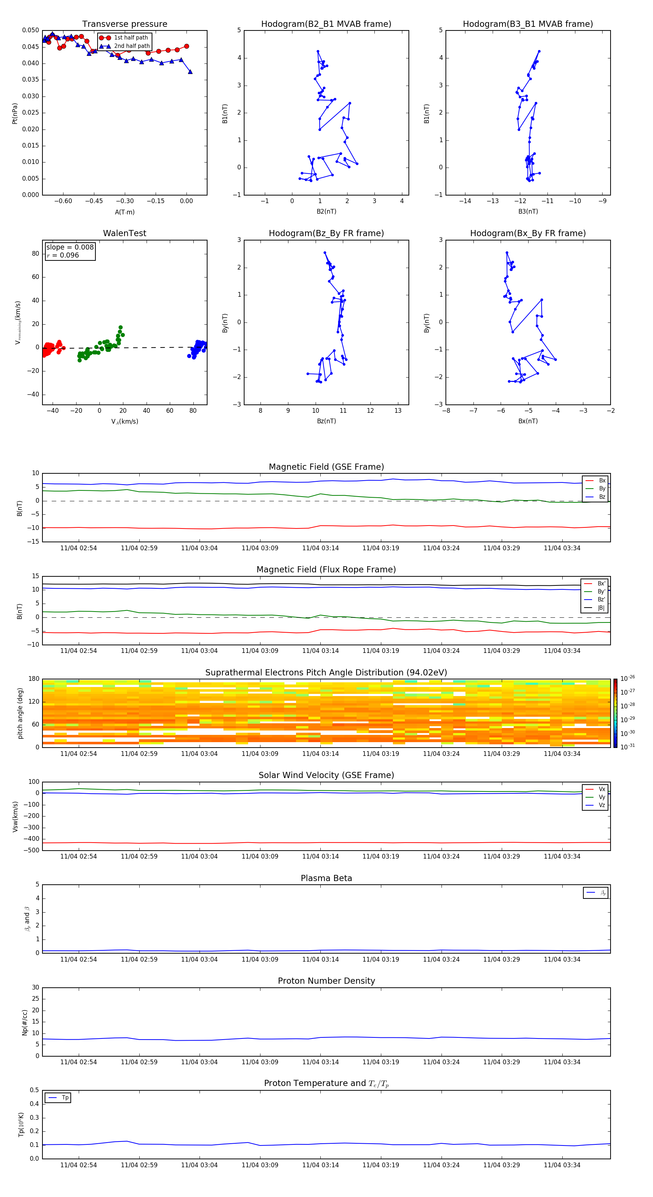Screen dimensions: 653x1197
Task: Click the 'A(T·m)' x-axis label
Action: [124, 212]
